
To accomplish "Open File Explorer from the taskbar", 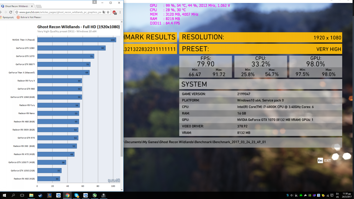I will click(x=31, y=195).
